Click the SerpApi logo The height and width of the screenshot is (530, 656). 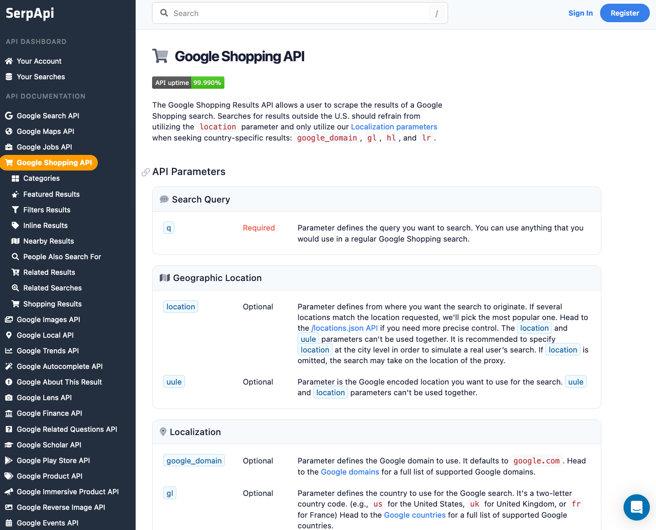(30, 13)
